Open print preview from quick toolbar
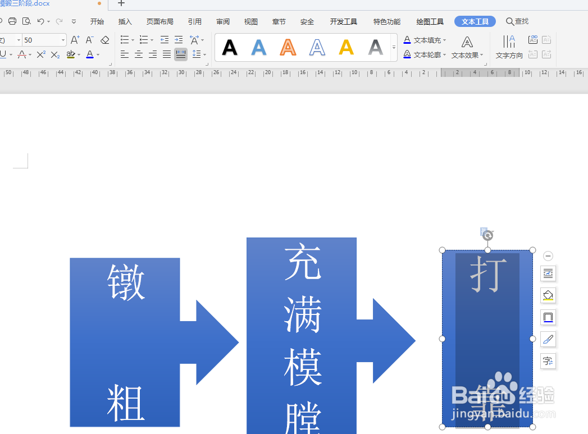The height and width of the screenshot is (434, 588). point(26,21)
